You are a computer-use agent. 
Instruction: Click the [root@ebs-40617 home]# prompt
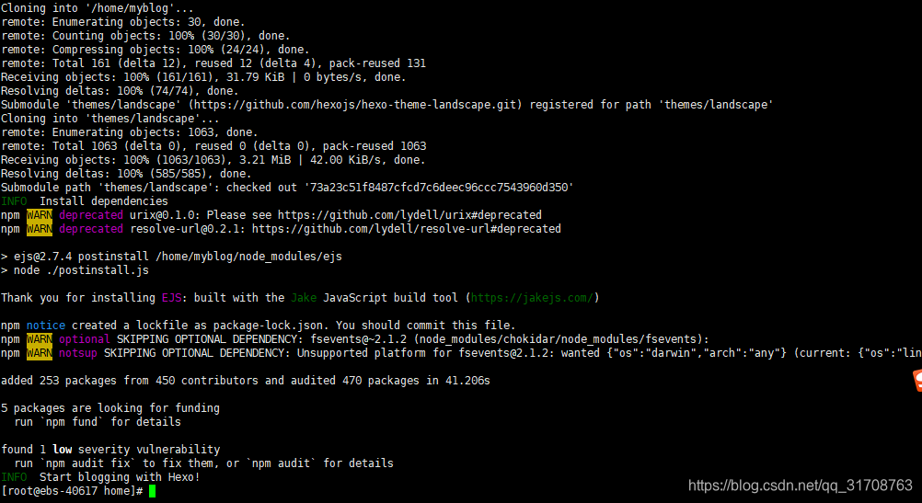pyautogui.click(x=72, y=491)
